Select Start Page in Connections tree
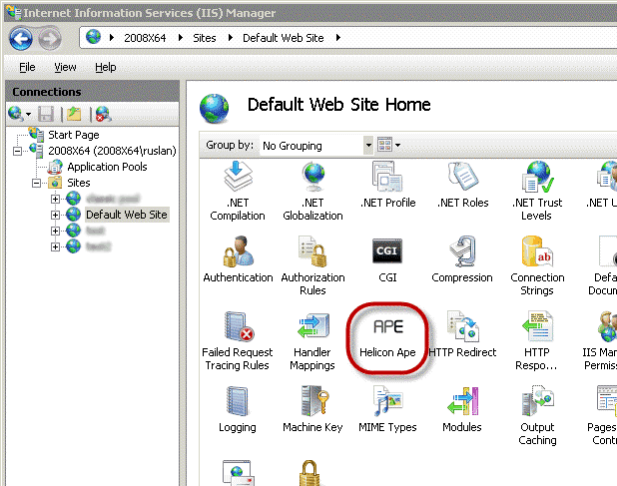 pos(74,135)
